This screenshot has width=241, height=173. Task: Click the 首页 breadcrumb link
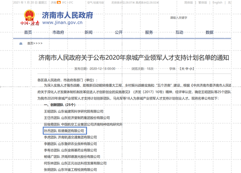point(30,43)
